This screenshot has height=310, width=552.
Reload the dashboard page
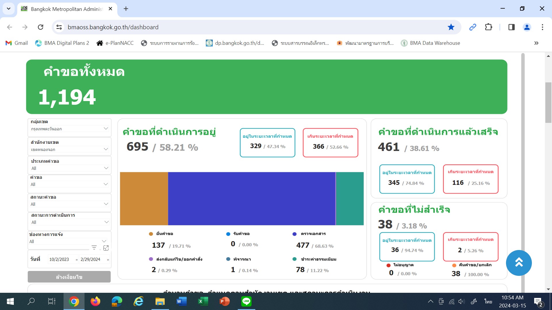(41, 27)
